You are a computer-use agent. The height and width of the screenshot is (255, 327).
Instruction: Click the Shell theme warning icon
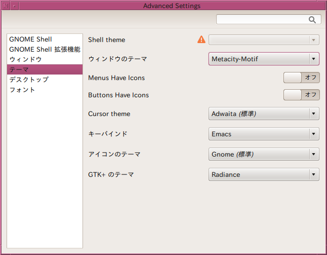201,40
